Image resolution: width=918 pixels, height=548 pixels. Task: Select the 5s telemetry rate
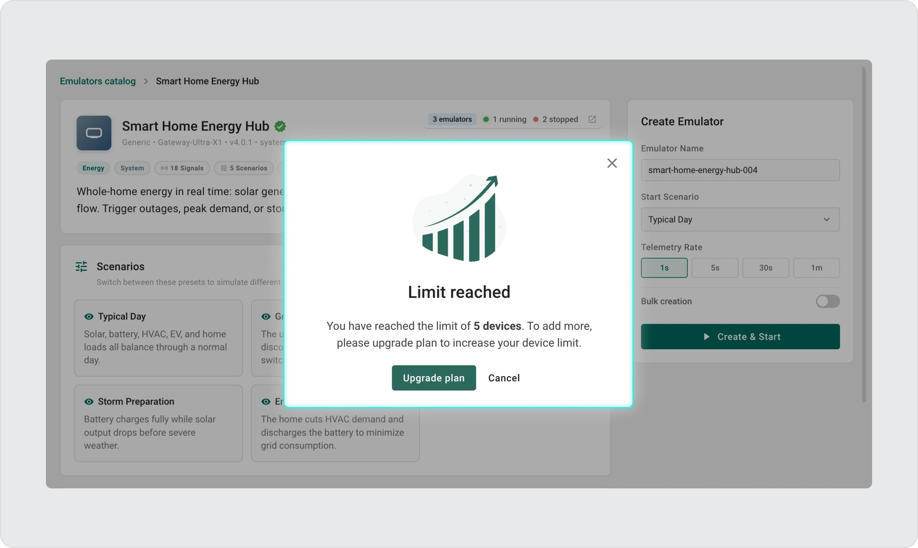tap(715, 268)
